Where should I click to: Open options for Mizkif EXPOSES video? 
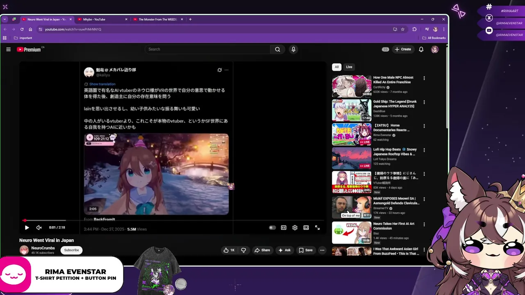pyautogui.click(x=424, y=199)
